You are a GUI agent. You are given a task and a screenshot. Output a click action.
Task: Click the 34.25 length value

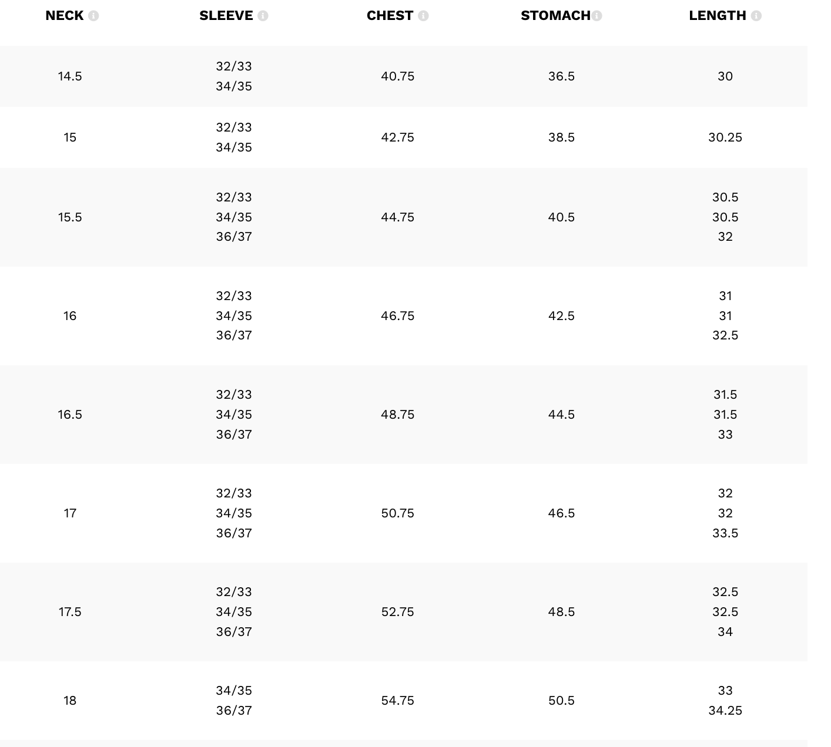tap(725, 711)
